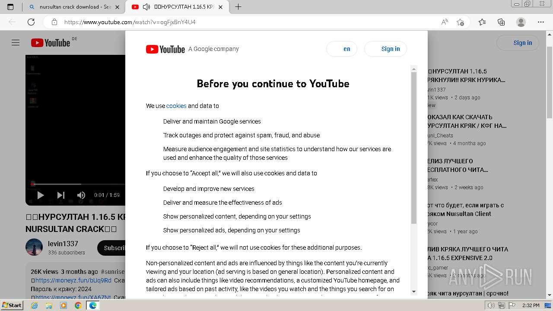Image resolution: width=553 pixels, height=311 pixels.
Task: Open the moneyz.fun/bUq9Rd description link
Action: click(73, 280)
